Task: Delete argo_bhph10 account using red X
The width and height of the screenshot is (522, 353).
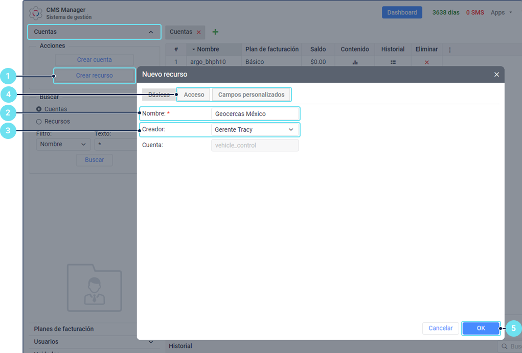Action: 426,62
